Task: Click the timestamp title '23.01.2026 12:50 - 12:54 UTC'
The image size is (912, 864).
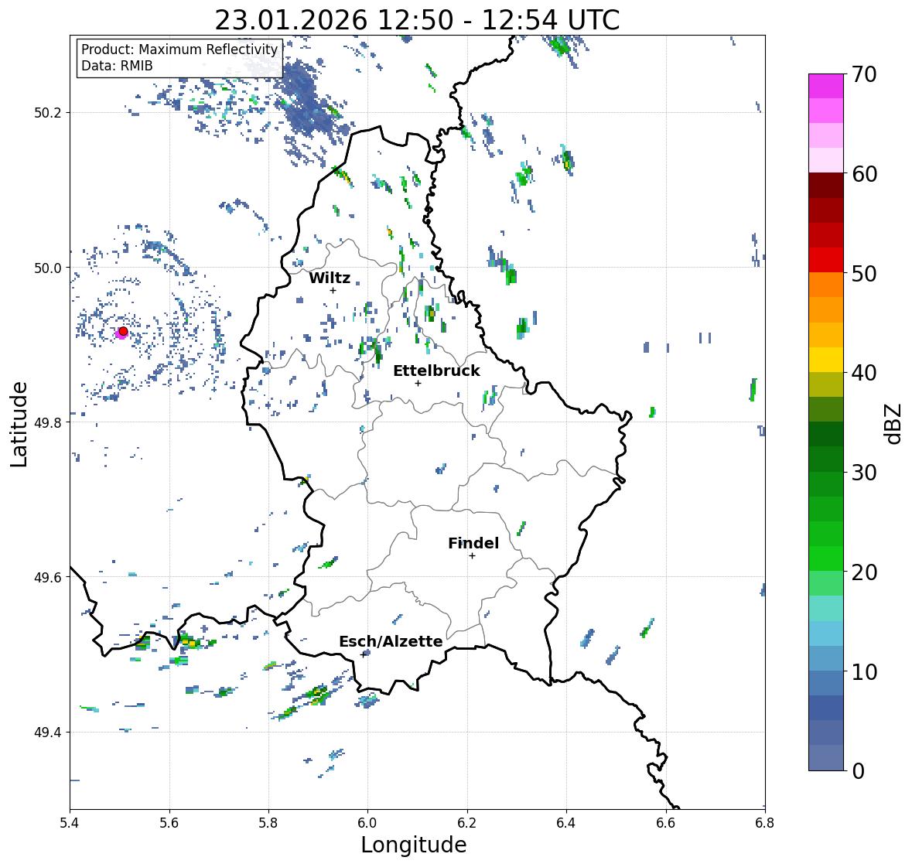Action: [417, 20]
